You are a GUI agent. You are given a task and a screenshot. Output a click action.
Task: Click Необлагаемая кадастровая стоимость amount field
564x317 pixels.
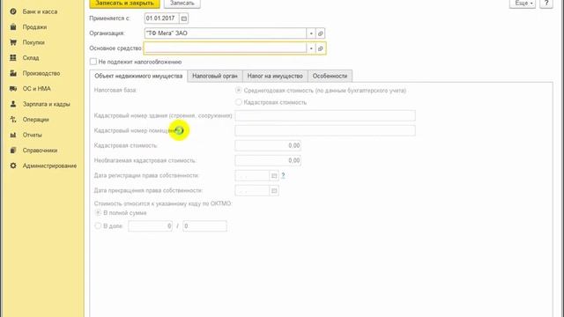(268, 160)
